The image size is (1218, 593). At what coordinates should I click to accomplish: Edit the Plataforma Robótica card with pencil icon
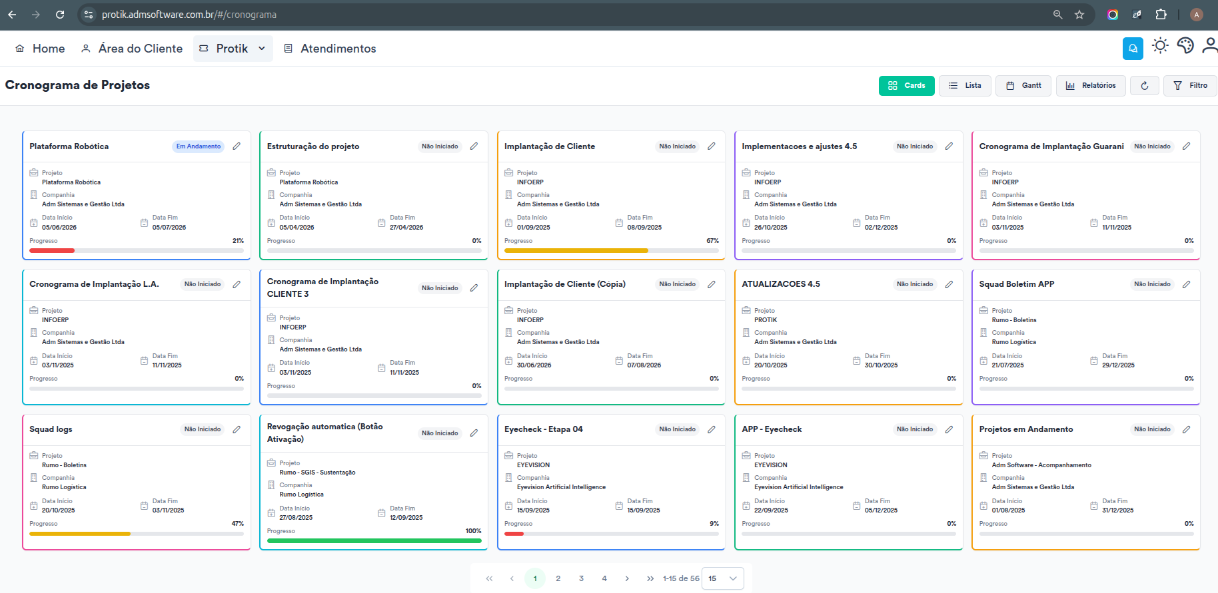[237, 146]
